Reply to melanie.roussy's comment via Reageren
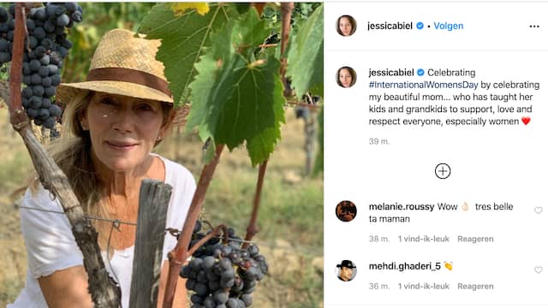Screen dimensions: 548x308 point(475,239)
